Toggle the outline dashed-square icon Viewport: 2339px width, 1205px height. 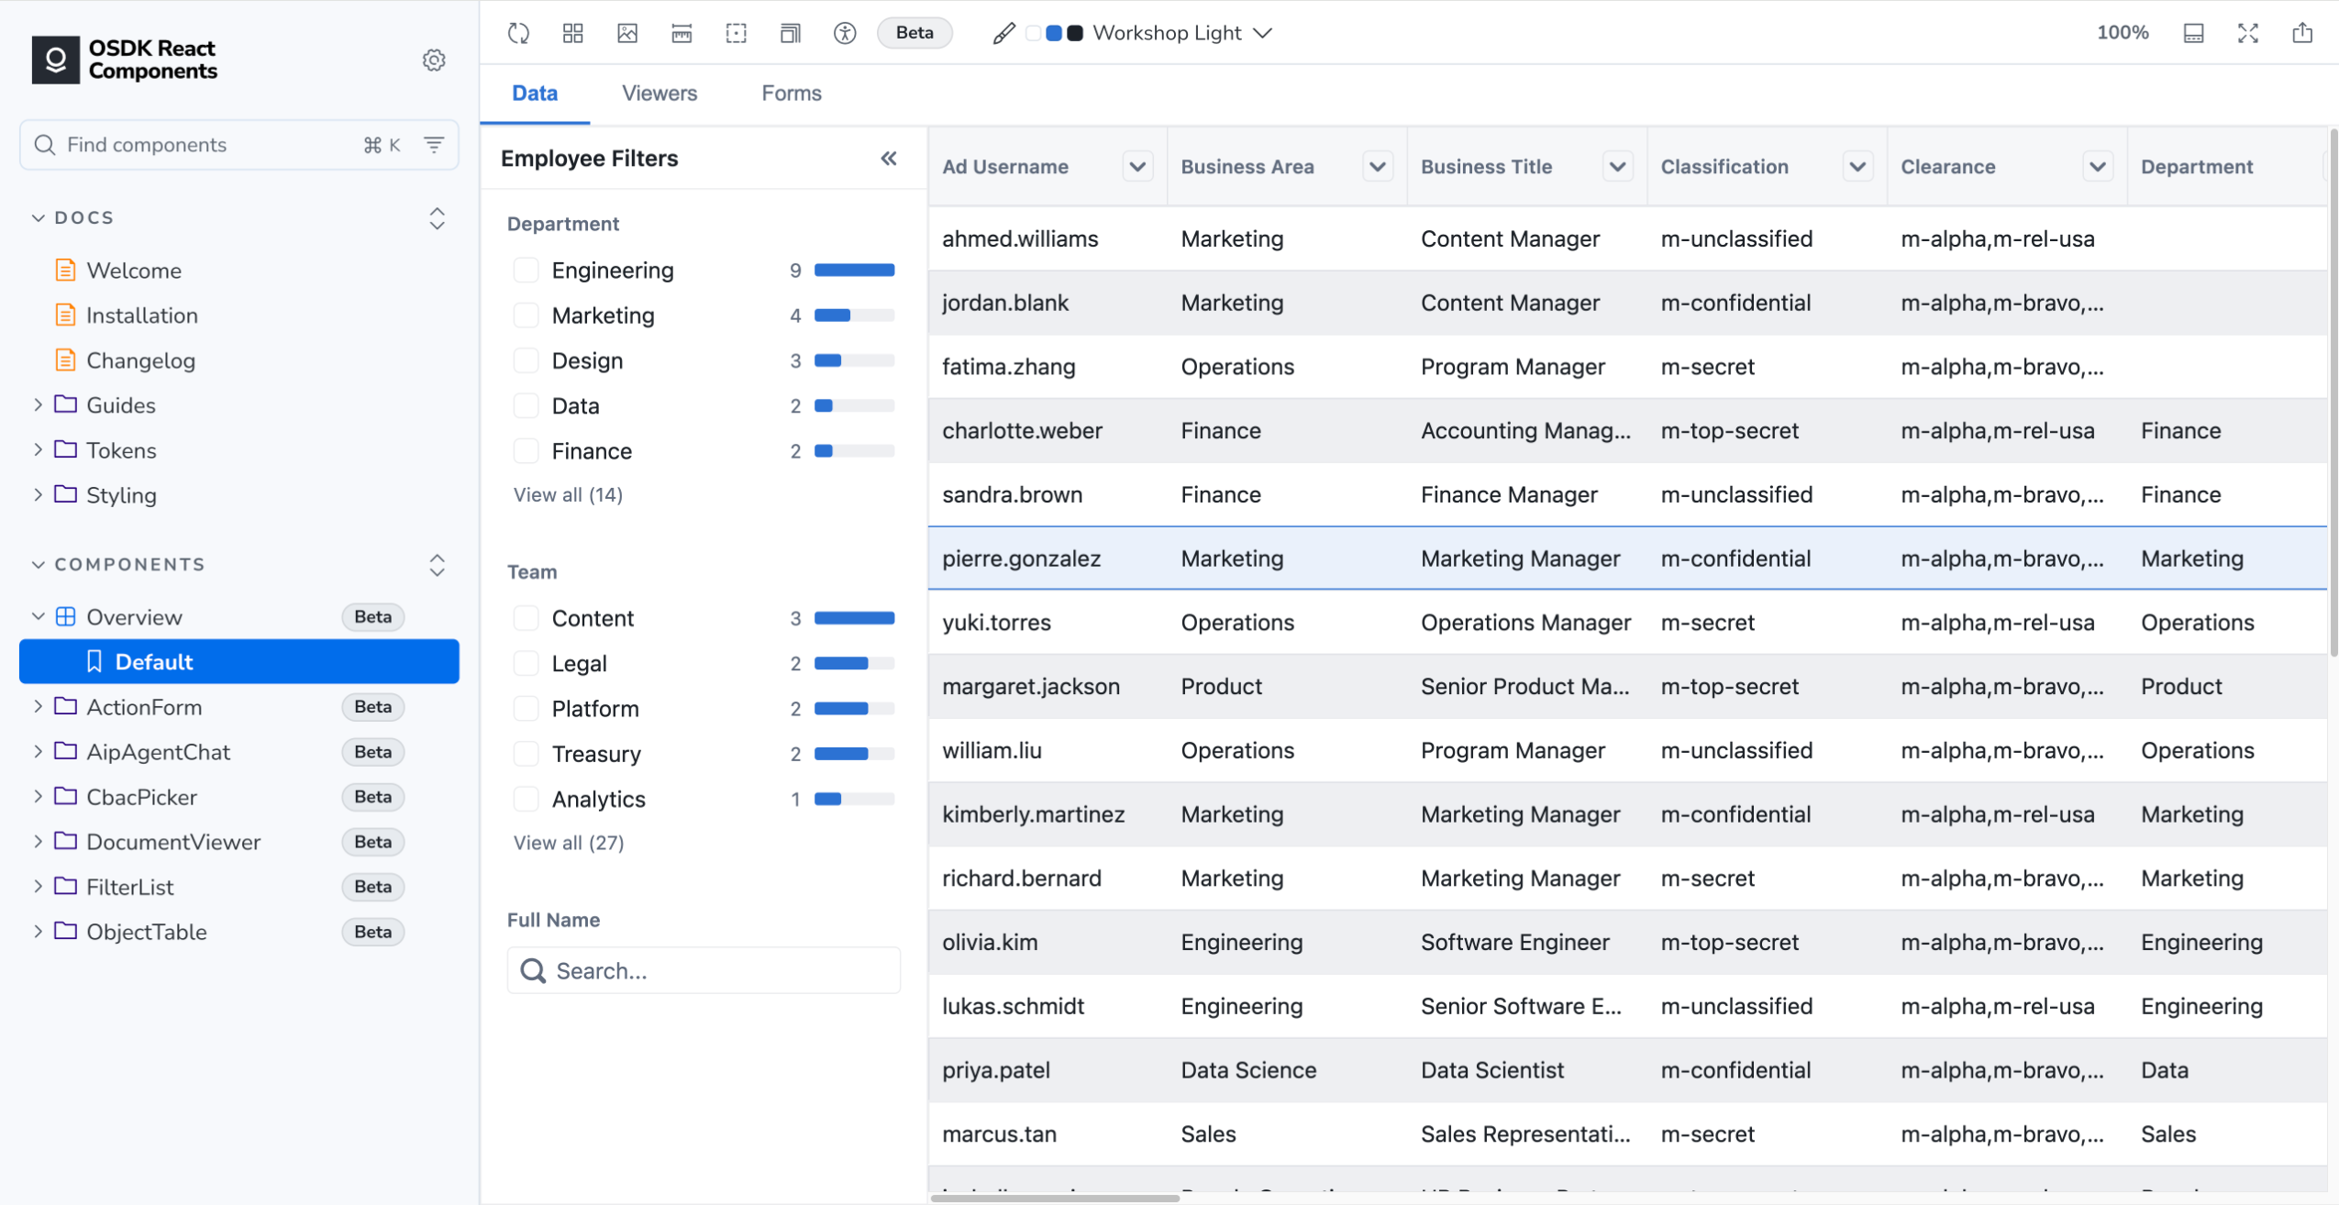coord(736,33)
